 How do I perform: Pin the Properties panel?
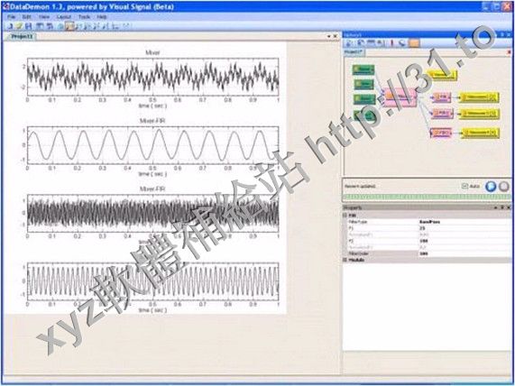(x=502, y=207)
